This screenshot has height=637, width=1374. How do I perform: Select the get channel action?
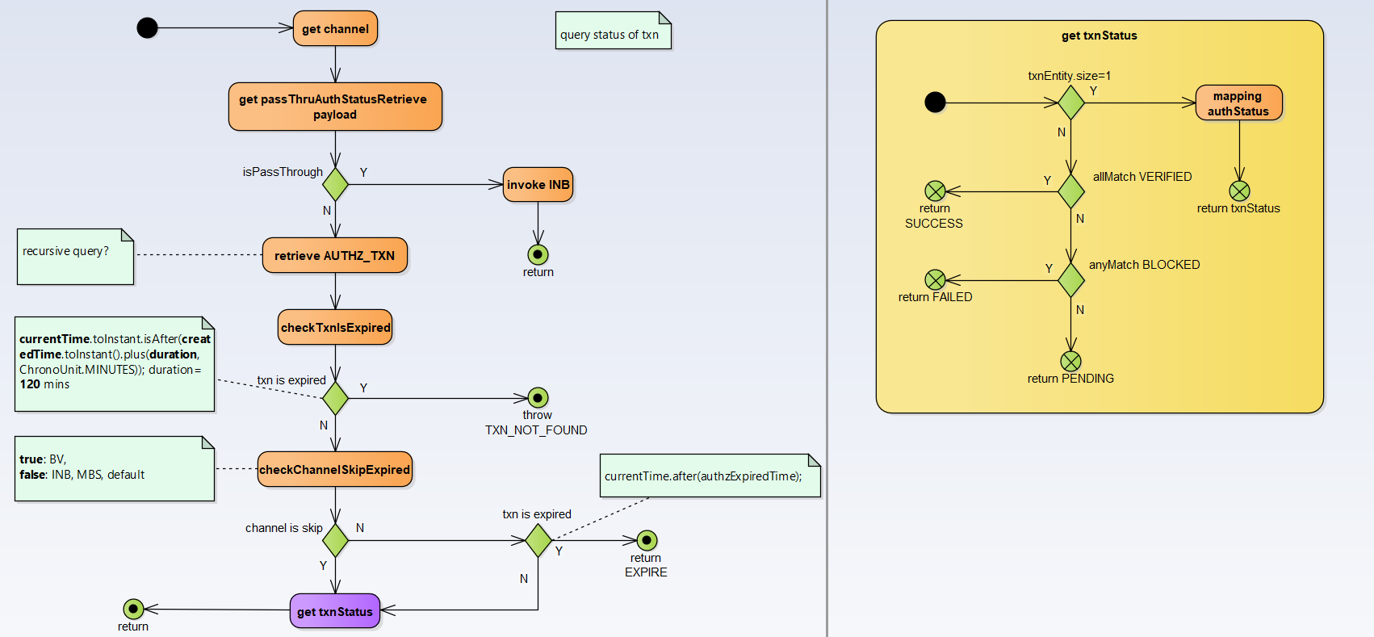coord(335,29)
